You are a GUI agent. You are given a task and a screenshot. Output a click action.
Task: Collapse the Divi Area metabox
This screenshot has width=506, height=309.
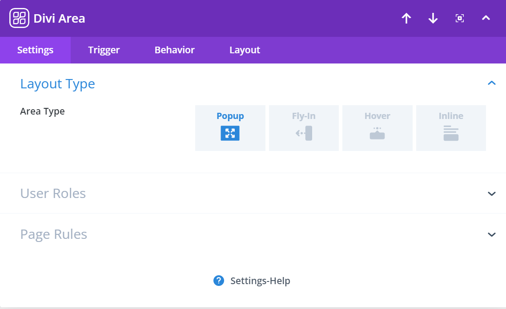tap(486, 18)
